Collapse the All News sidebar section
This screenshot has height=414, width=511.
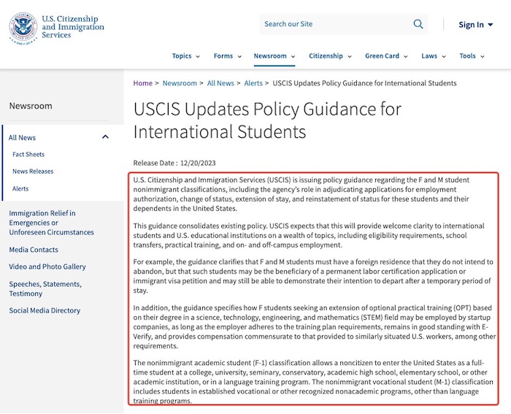[x=105, y=137]
